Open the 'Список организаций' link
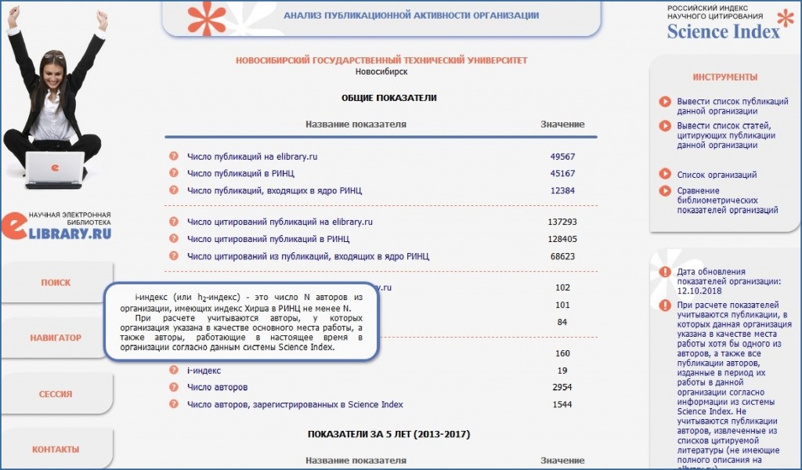 tap(717, 175)
